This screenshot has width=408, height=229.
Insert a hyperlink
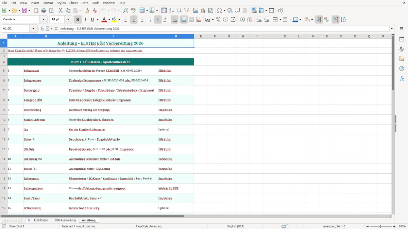pos(230,11)
